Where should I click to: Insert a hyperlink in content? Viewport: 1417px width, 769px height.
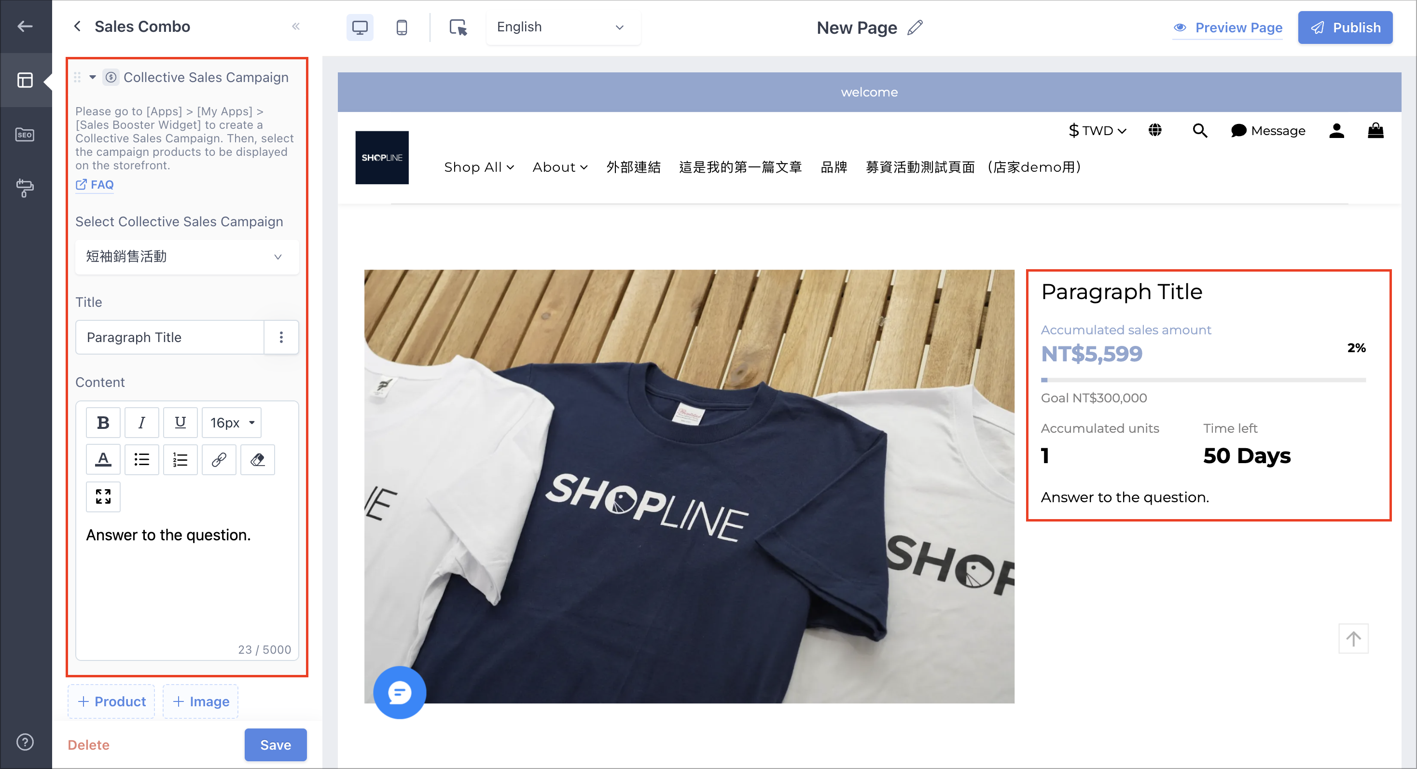[218, 459]
